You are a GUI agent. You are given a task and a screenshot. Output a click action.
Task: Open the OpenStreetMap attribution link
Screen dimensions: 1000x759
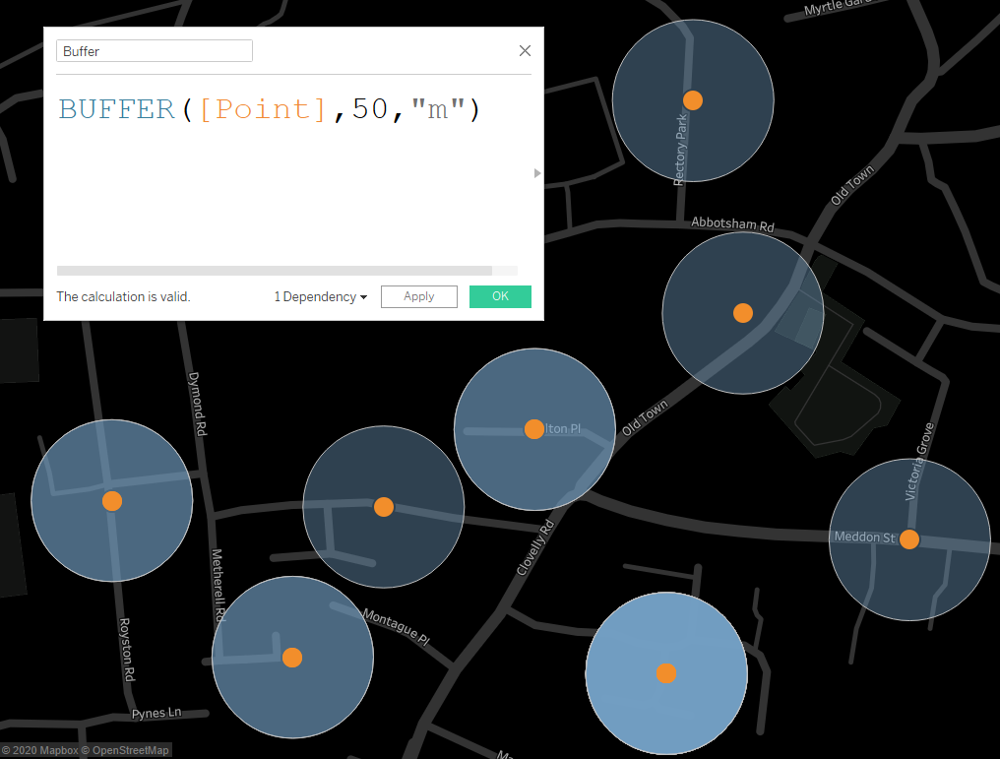pyautogui.click(x=131, y=750)
